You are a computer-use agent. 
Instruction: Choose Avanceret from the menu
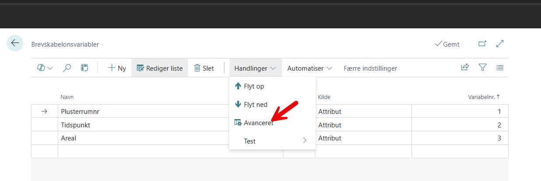(258, 123)
